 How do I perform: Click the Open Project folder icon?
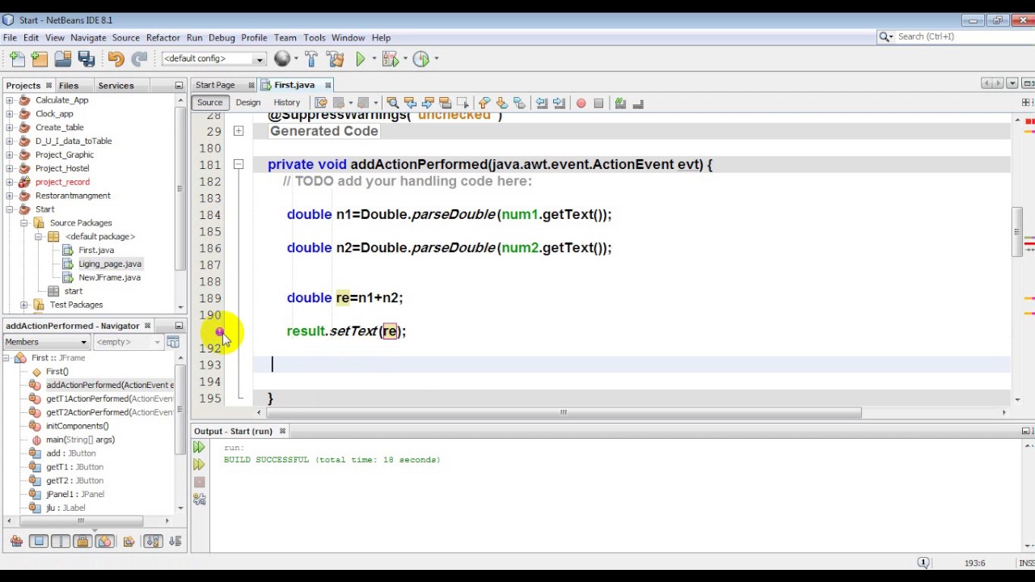(x=63, y=59)
